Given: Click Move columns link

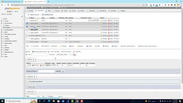Looking at the screenshot, I should (x=66, y=51).
